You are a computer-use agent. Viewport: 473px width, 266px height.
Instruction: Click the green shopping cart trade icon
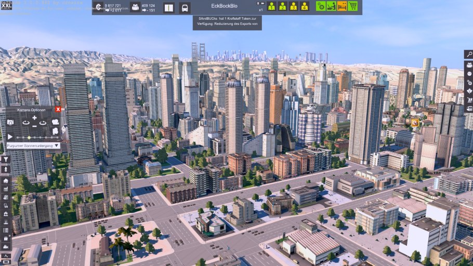tap(353, 6)
